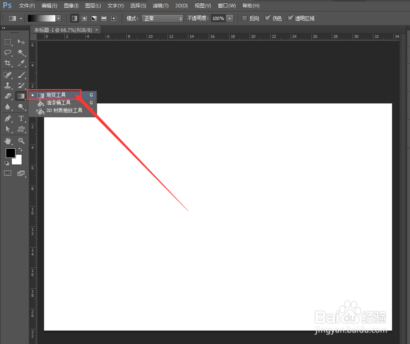This screenshot has height=344, width=410.
Task: Select the Rectangular Marquee tool
Action: point(8,42)
